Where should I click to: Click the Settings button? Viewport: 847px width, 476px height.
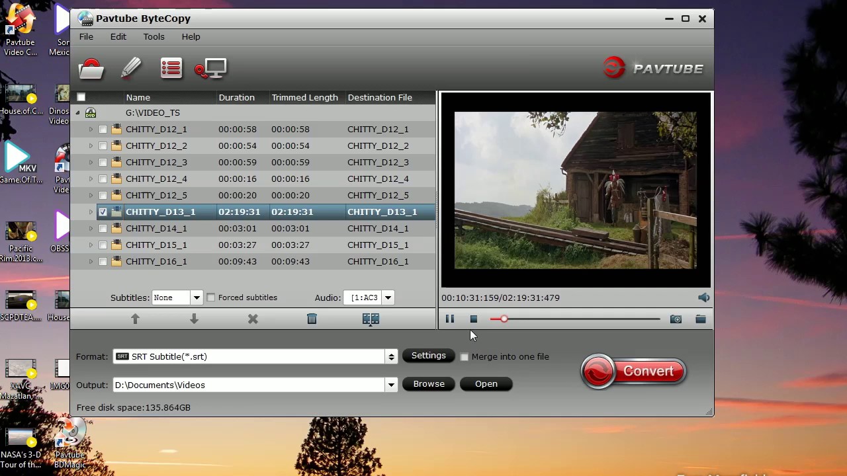tap(429, 356)
